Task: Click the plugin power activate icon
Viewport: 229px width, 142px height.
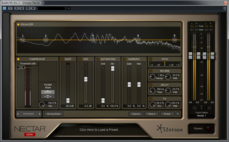Action: [x=5, y=8]
